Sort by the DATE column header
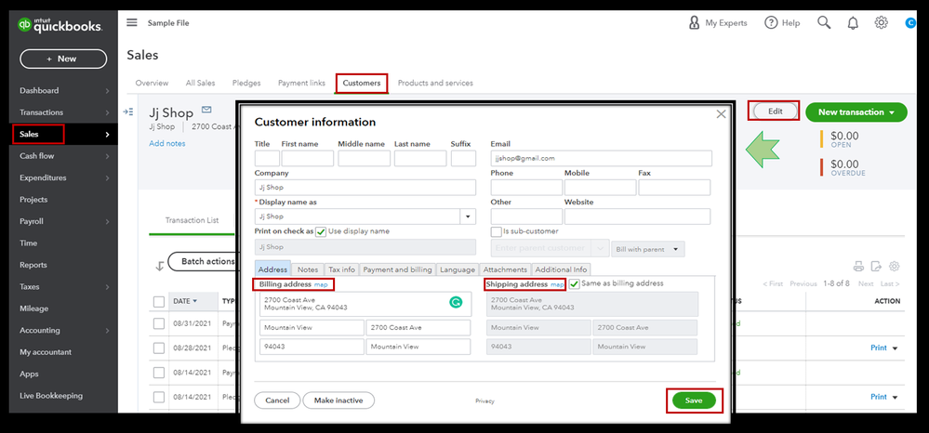Viewport: 929px width, 433px height. pos(185,301)
